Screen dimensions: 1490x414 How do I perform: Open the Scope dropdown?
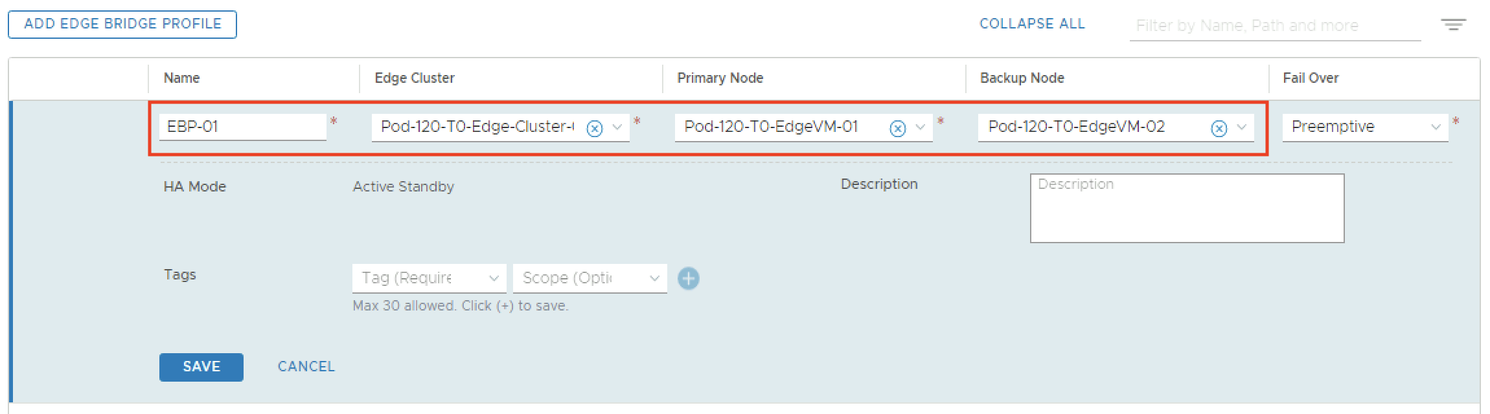click(x=590, y=278)
